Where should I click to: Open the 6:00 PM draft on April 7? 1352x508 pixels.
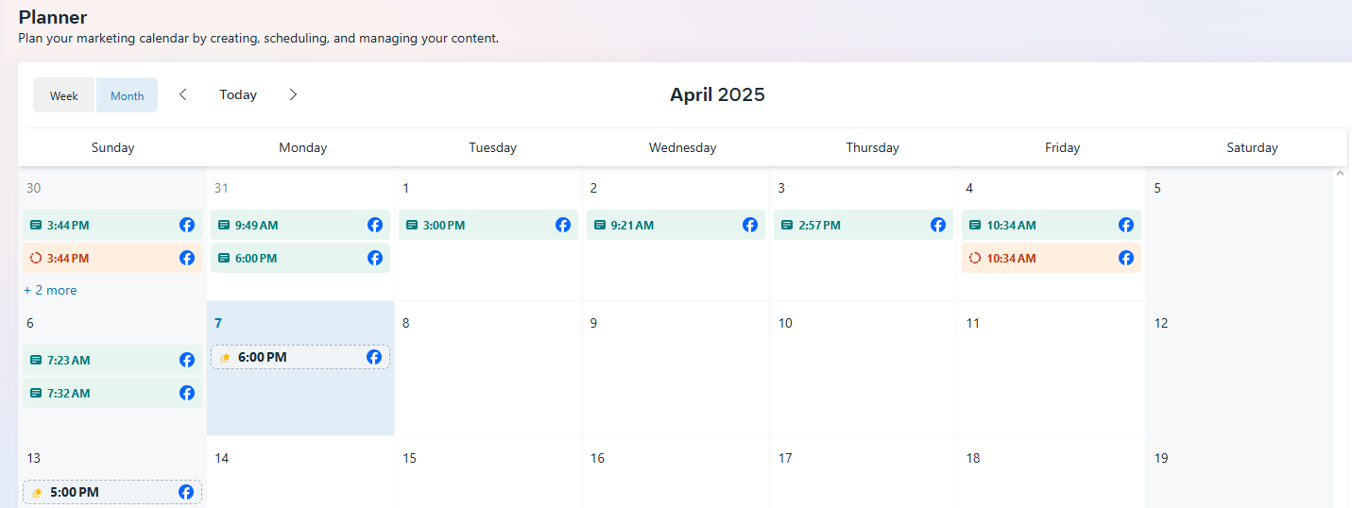pyautogui.click(x=300, y=357)
